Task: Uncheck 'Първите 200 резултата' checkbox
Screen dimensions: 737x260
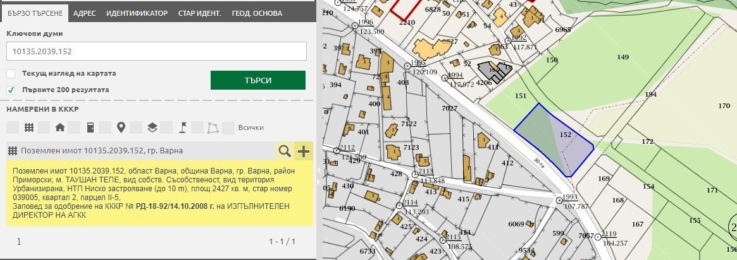Action: pyautogui.click(x=11, y=90)
